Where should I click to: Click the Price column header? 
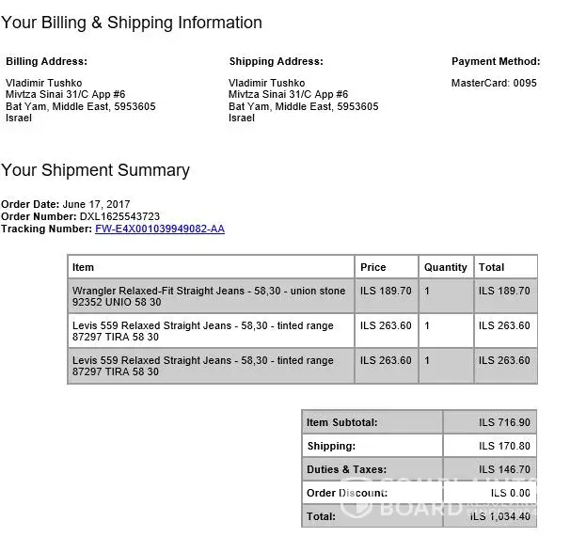(373, 267)
